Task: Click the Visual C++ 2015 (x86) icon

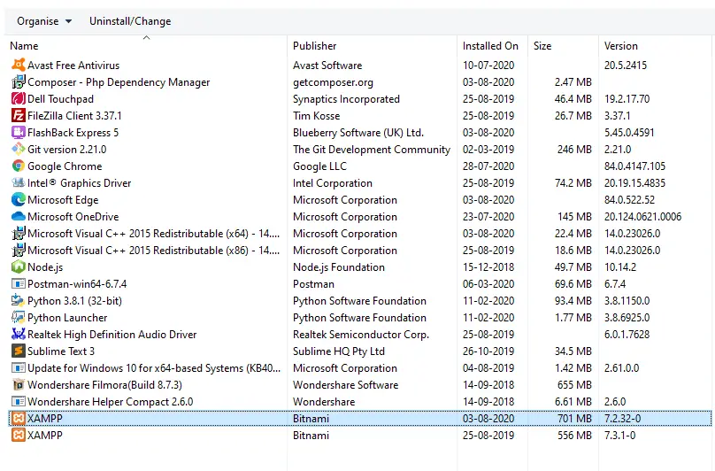Action: tap(19, 251)
